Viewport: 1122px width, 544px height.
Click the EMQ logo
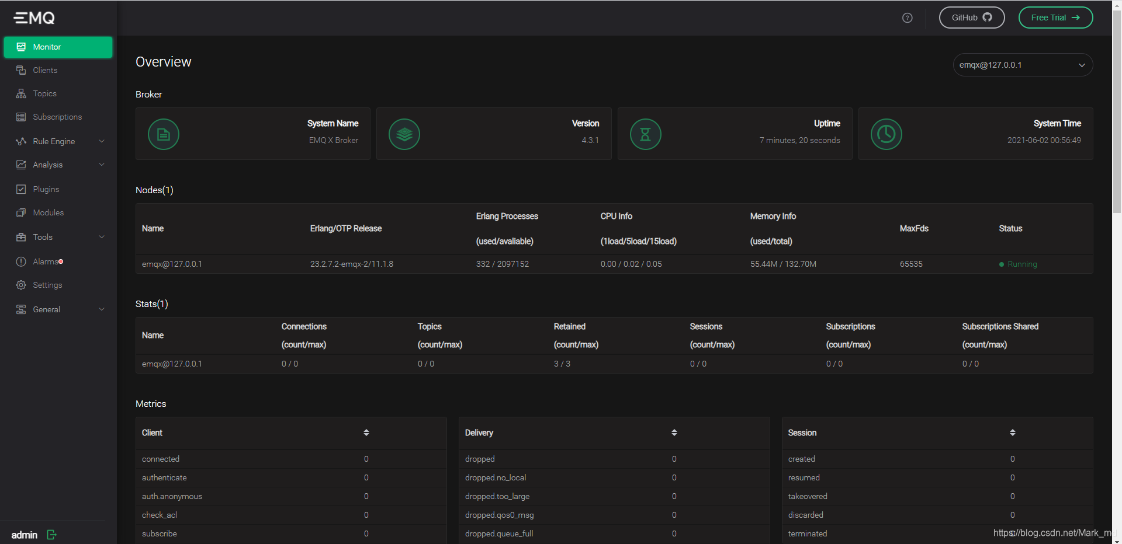[34, 18]
